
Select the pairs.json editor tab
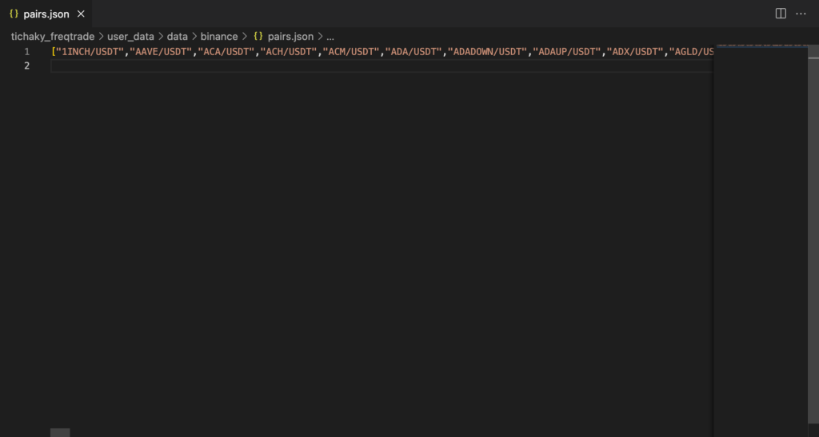46,14
